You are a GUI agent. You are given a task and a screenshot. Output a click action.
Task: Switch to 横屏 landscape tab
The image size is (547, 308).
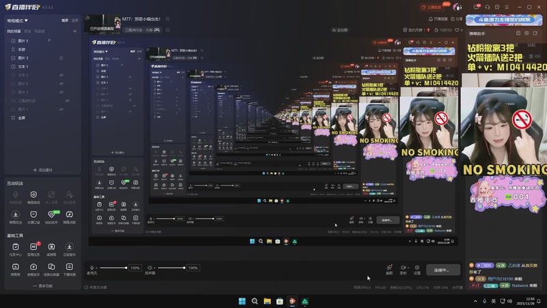point(65,21)
